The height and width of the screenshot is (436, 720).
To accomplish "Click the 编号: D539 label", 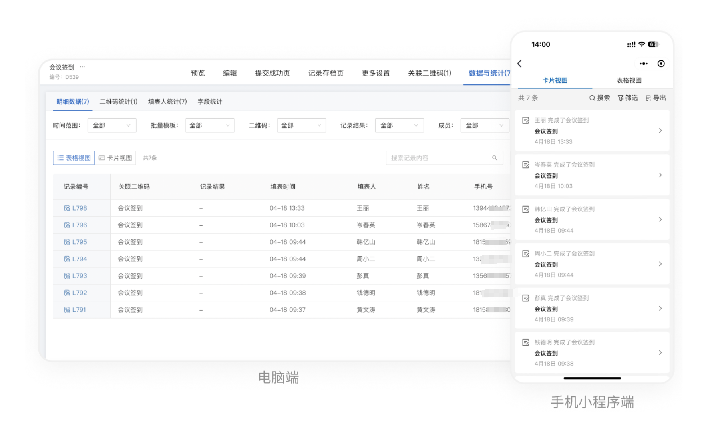I will coord(64,77).
